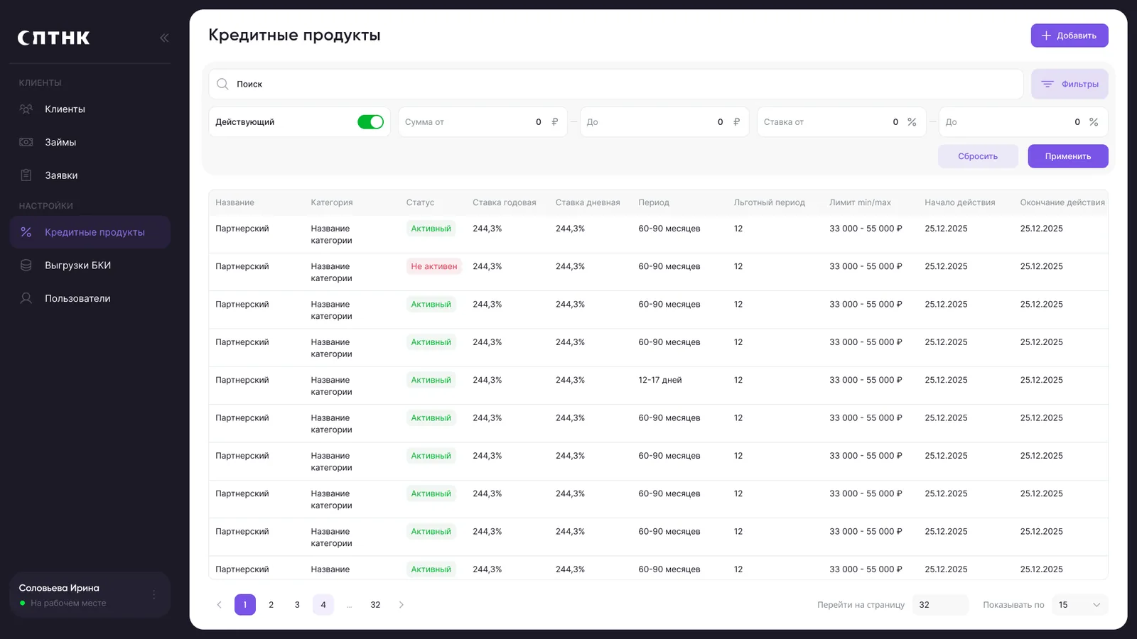Click the 12-17 дней period cell
This screenshot has height=639, width=1137.
tap(660, 380)
